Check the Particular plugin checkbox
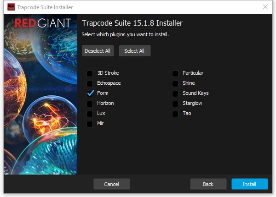276x197 pixels. pyautogui.click(x=175, y=73)
